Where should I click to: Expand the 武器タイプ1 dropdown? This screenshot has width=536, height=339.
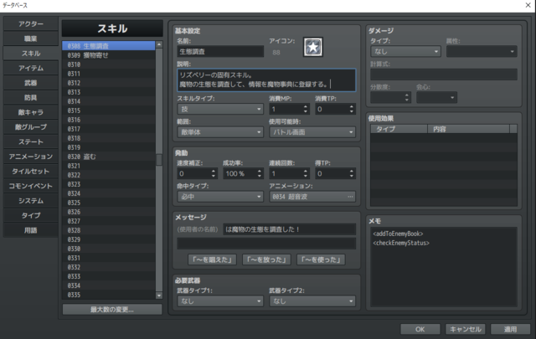coord(220,301)
